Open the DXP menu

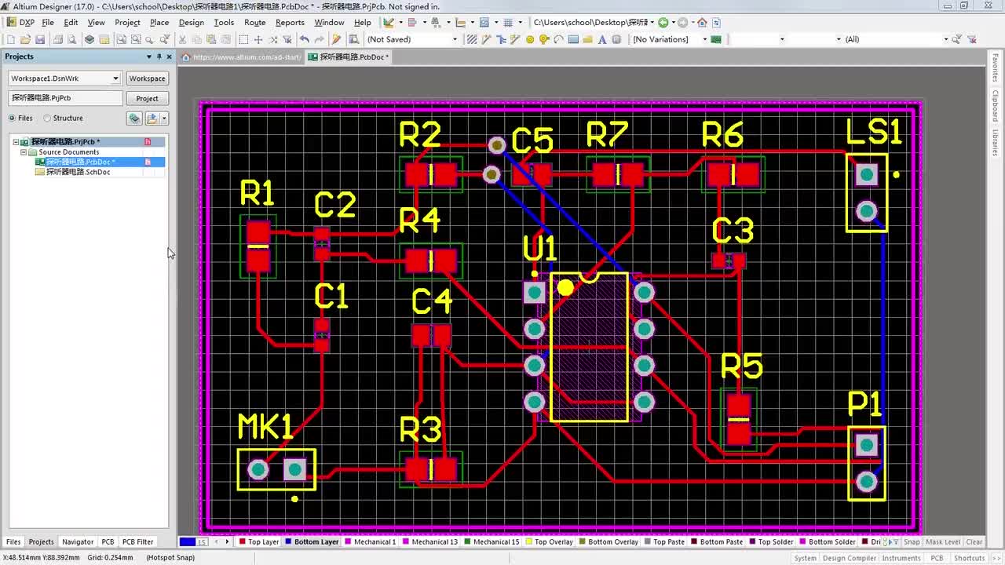point(21,22)
